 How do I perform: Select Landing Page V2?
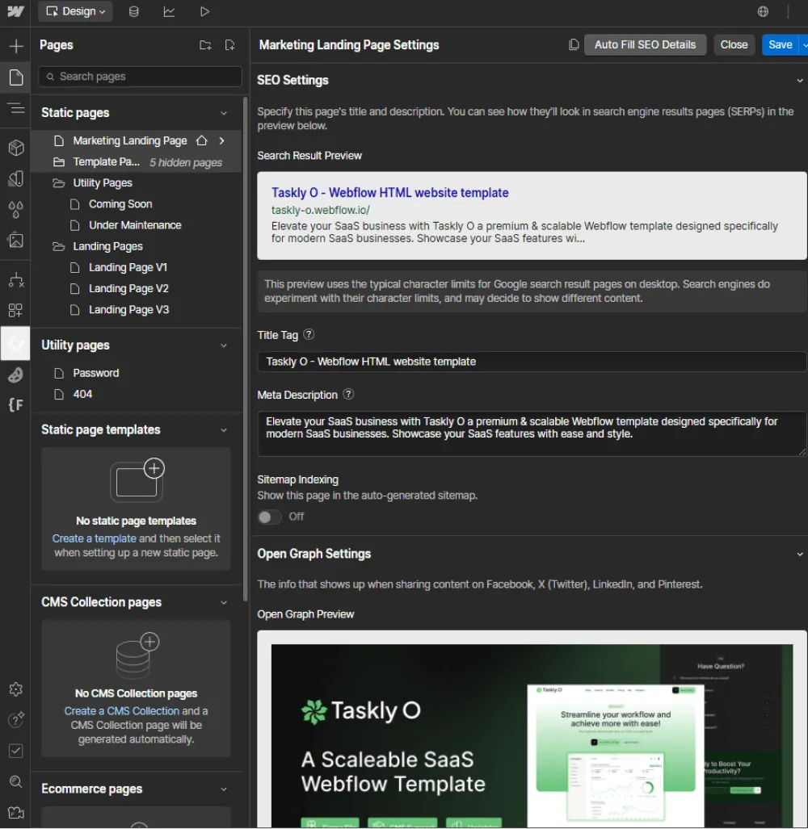tap(136, 289)
